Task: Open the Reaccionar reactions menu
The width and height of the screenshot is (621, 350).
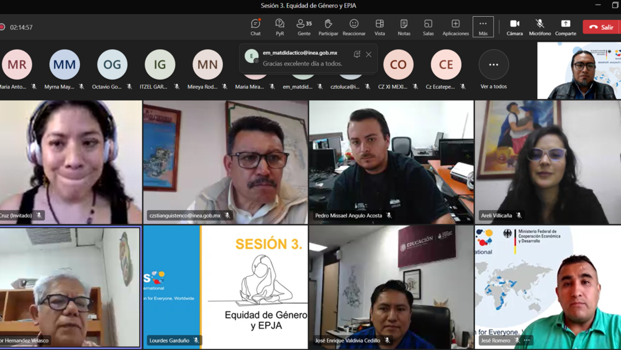Action: coord(354,27)
